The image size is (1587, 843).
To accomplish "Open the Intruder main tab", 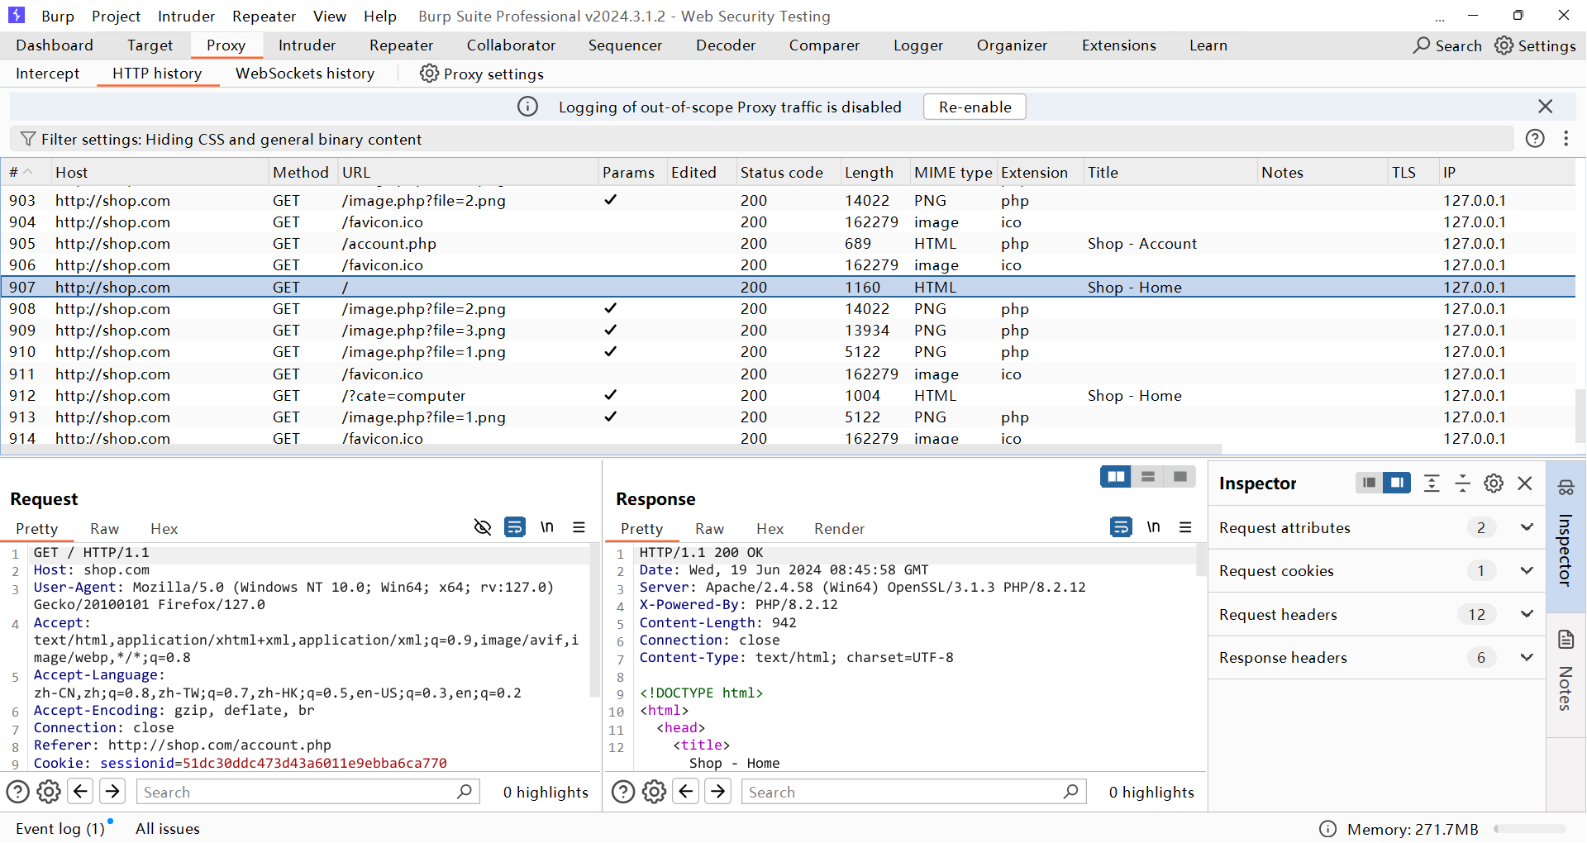I will click(307, 45).
